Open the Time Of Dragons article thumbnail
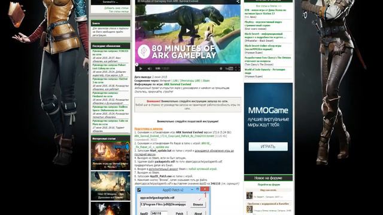The height and width of the screenshot is (215, 383). [111, 186]
